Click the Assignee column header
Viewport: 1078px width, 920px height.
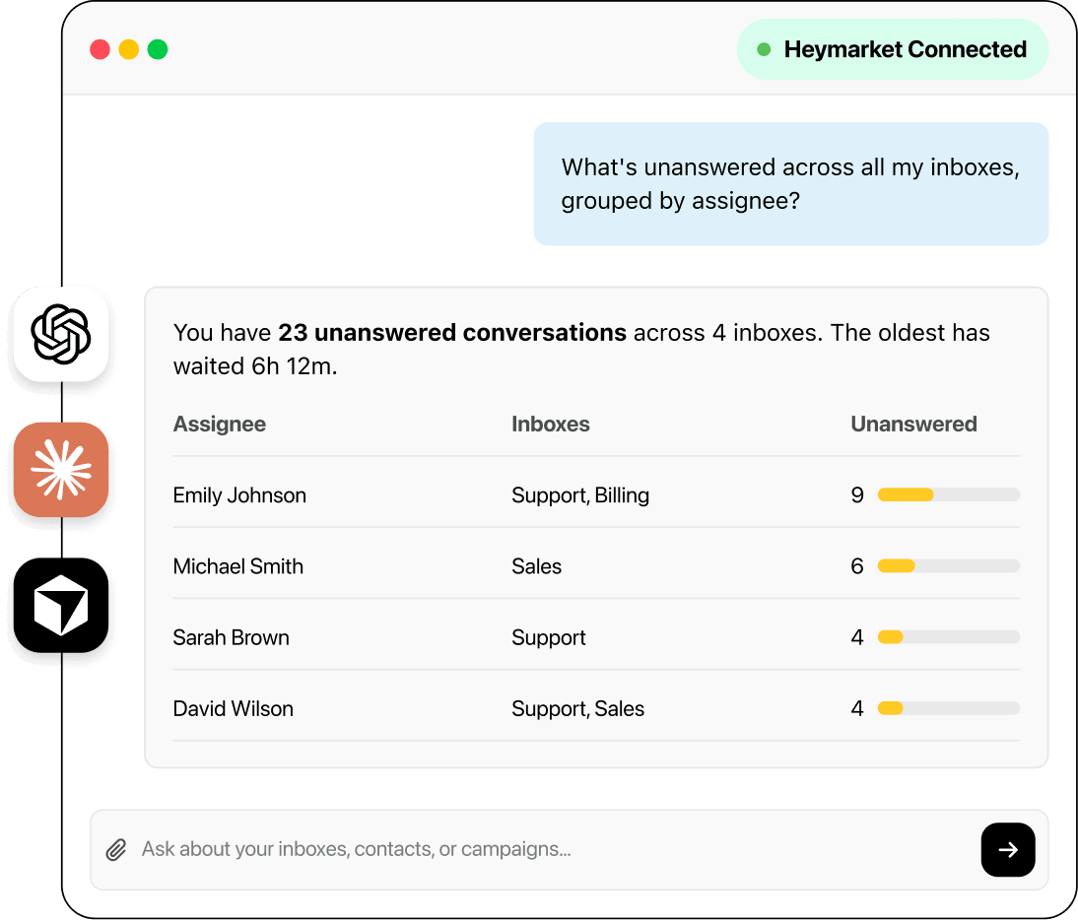pyautogui.click(x=220, y=424)
